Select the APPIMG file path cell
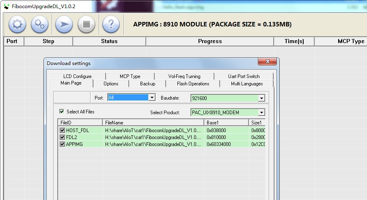This screenshot has width=367, height=200. click(x=153, y=144)
